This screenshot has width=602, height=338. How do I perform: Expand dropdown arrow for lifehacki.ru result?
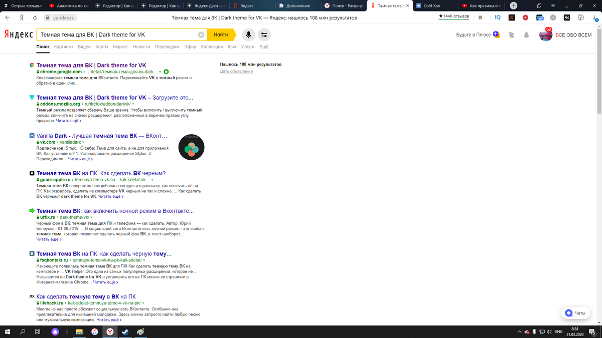pos(143,303)
